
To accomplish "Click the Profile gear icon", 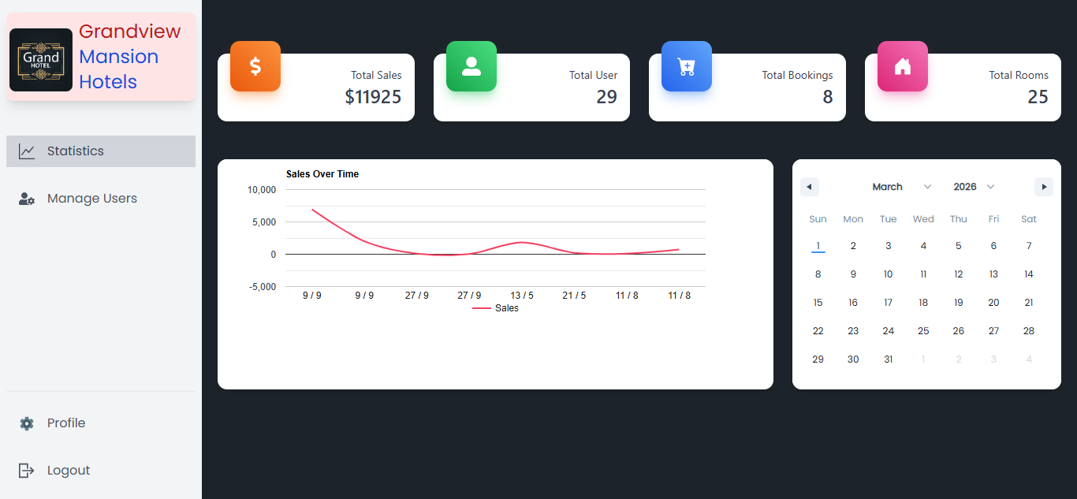I will [x=27, y=423].
